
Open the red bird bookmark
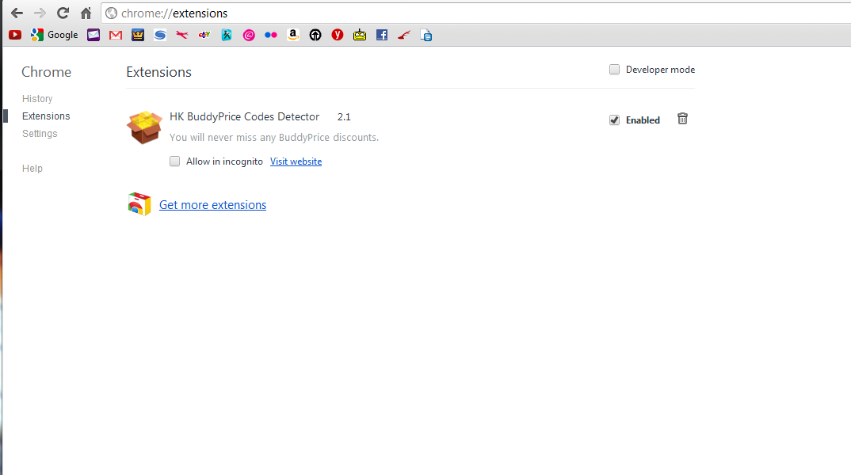coord(404,36)
